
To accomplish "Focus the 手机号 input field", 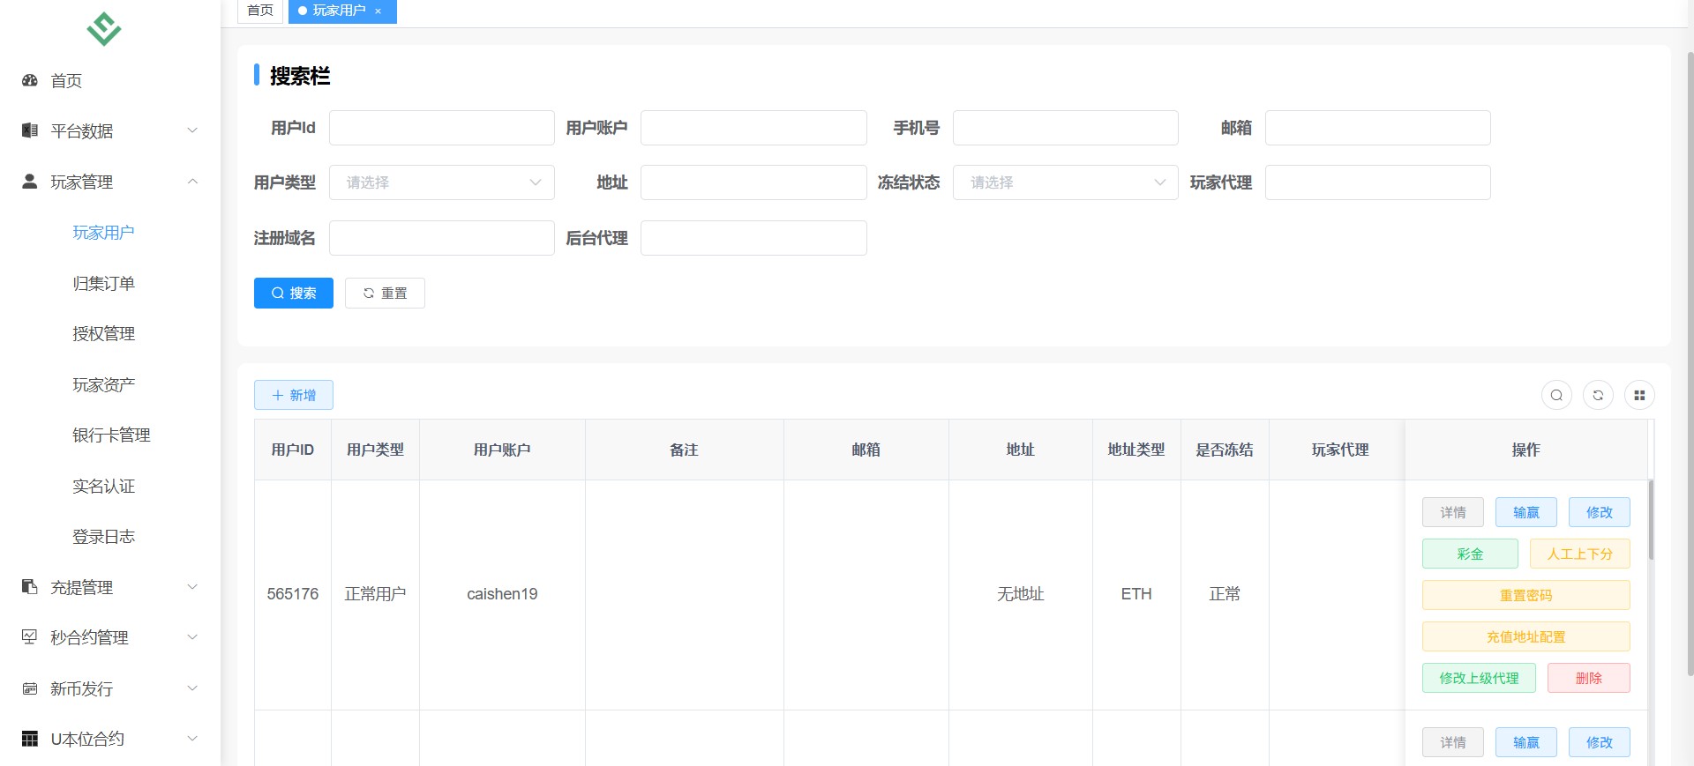I will tap(1066, 128).
